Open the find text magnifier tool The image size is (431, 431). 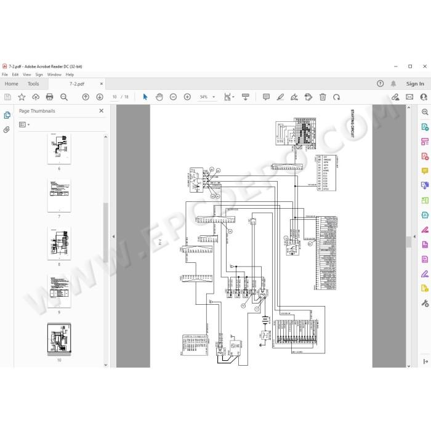[64, 97]
